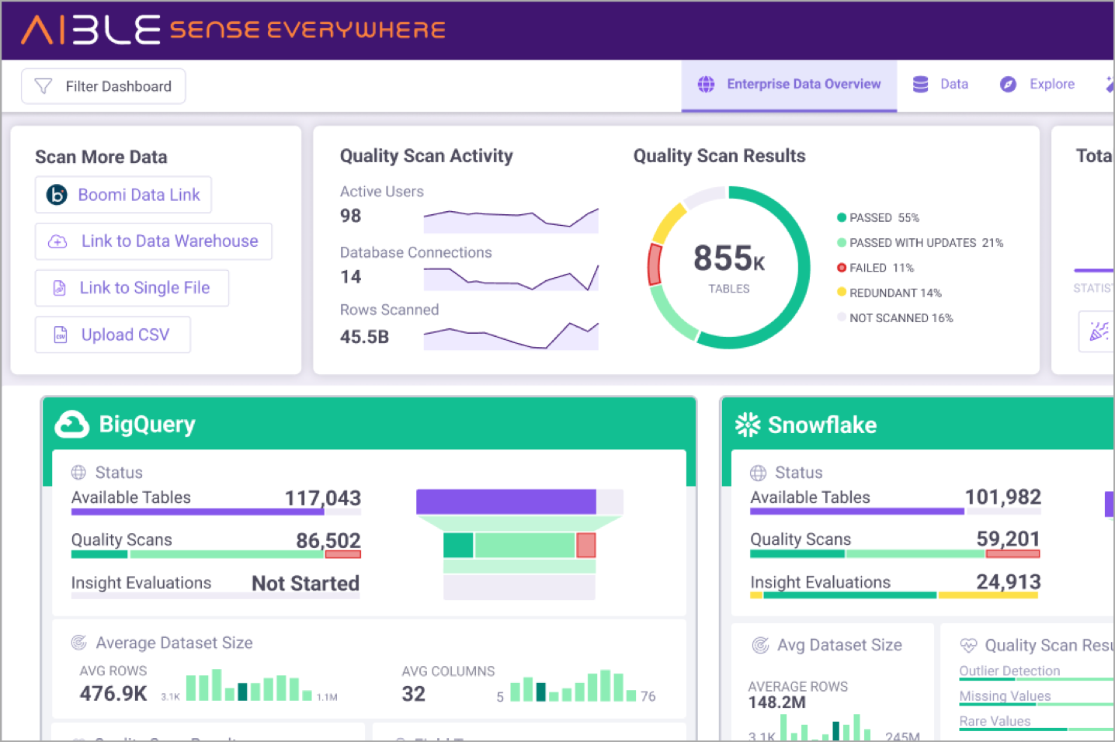
Task: Click the heart pulse Quality Scan Results icon
Action: tap(968, 646)
